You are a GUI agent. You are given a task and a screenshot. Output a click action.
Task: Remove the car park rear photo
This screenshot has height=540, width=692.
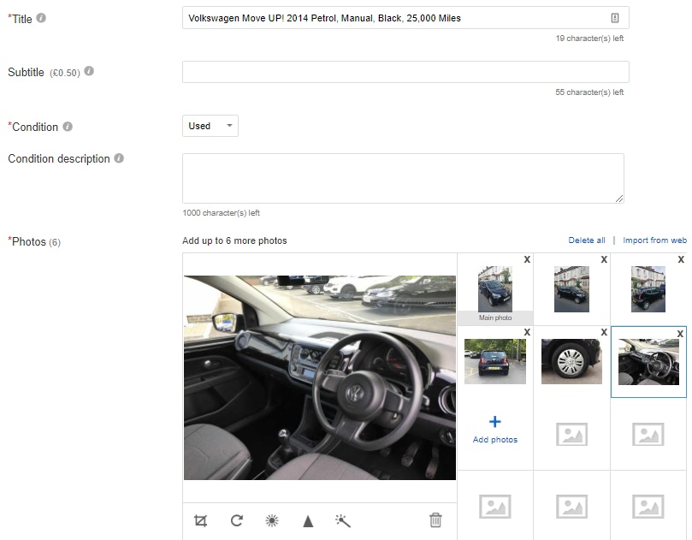pyautogui.click(x=527, y=333)
